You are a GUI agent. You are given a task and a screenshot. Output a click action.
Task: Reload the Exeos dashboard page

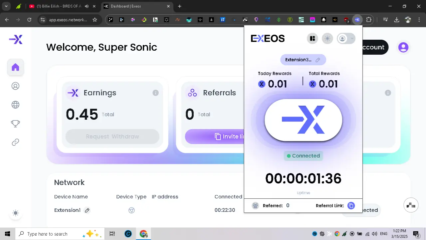tap(29, 20)
